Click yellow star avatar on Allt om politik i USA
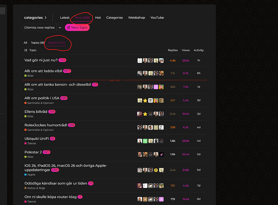 click(145, 100)
